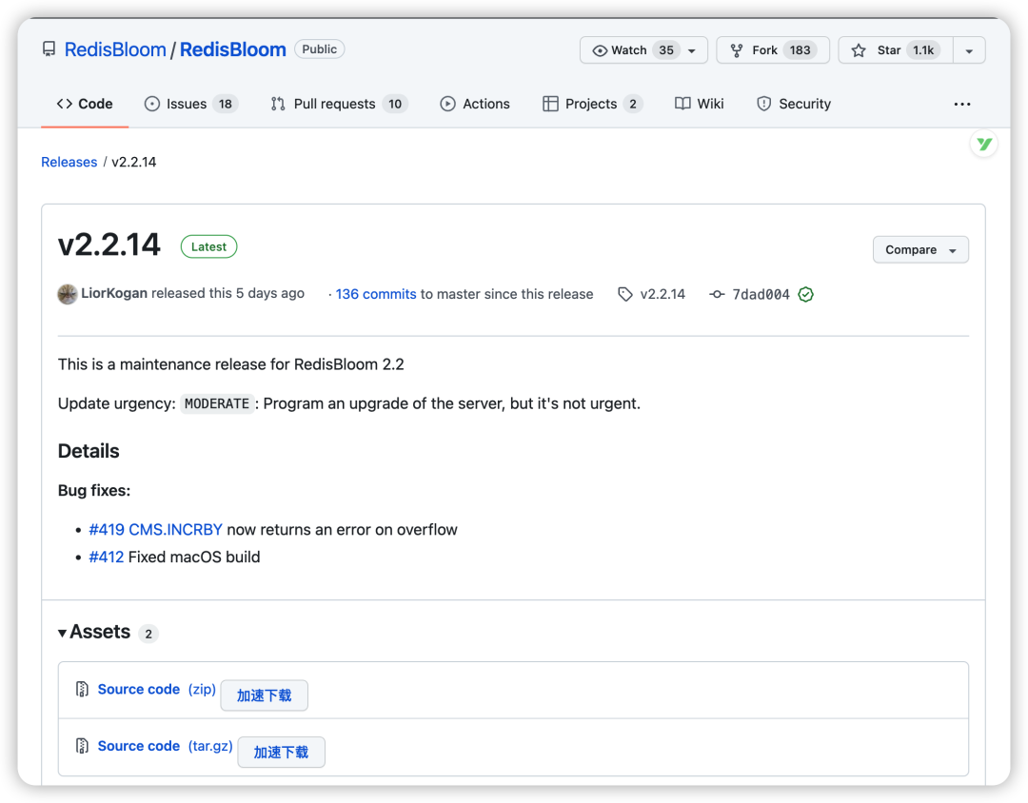
Task: Click the zip Source code file icon
Action: point(83,689)
